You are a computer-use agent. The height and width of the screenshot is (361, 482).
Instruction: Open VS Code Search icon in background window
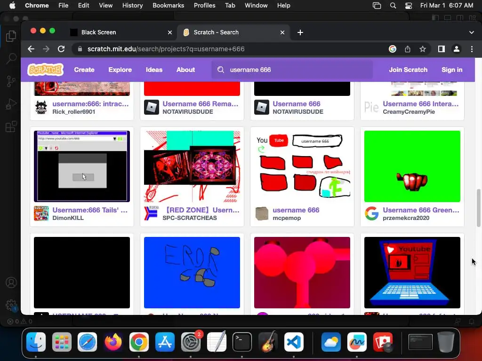11,58
